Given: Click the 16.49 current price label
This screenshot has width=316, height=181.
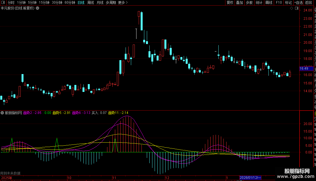Looking at the screenshot, I should pyautogui.click(x=304, y=69).
